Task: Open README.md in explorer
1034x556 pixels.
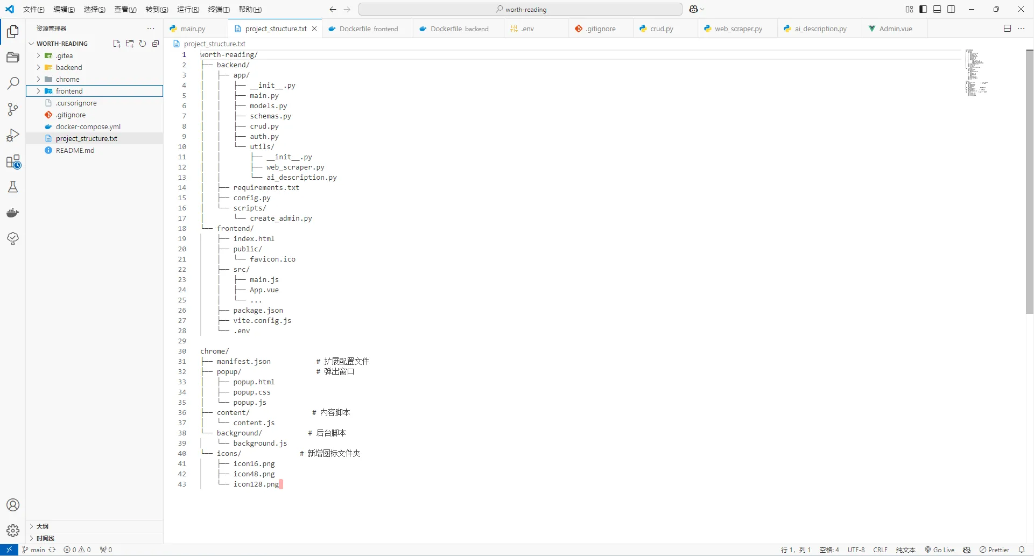Action: pyautogui.click(x=94, y=150)
